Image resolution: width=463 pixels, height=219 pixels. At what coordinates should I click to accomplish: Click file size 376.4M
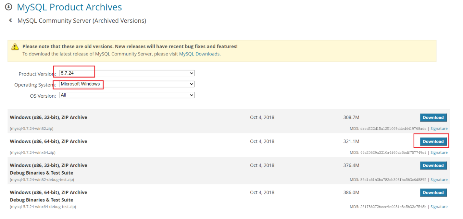(x=351, y=165)
